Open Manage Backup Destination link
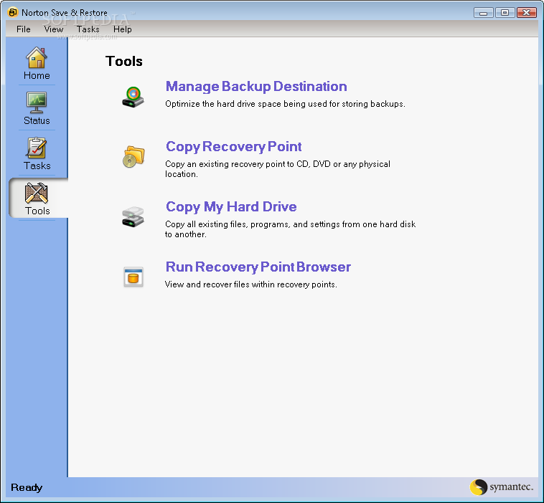The width and height of the screenshot is (544, 503). [256, 86]
